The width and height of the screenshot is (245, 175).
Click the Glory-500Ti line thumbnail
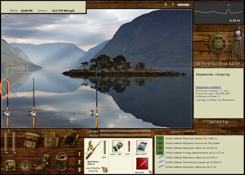click(x=142, y=146)
